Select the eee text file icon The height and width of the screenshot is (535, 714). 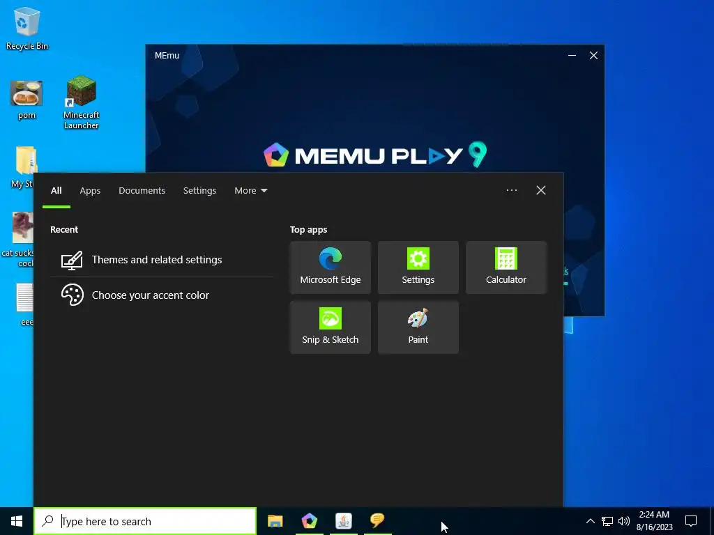25,304
